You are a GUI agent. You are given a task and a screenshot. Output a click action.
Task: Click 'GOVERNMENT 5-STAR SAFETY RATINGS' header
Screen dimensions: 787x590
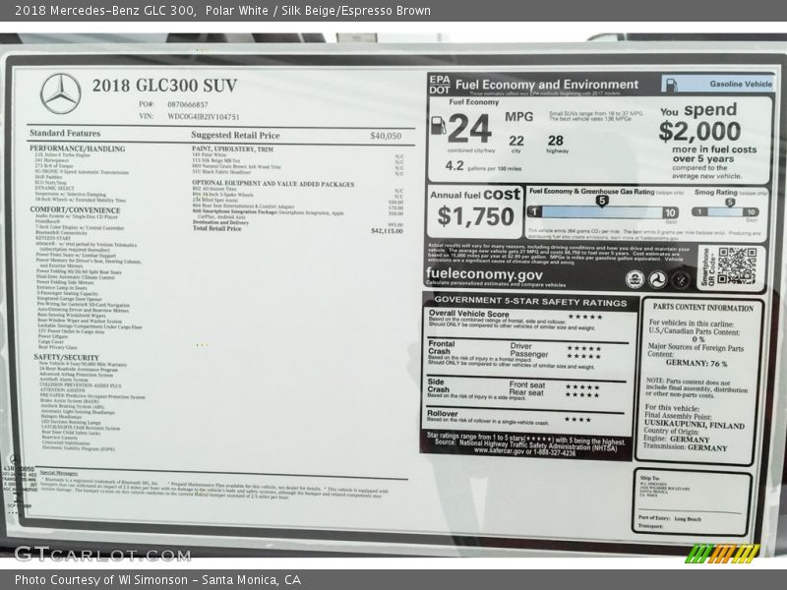[530, 302]
